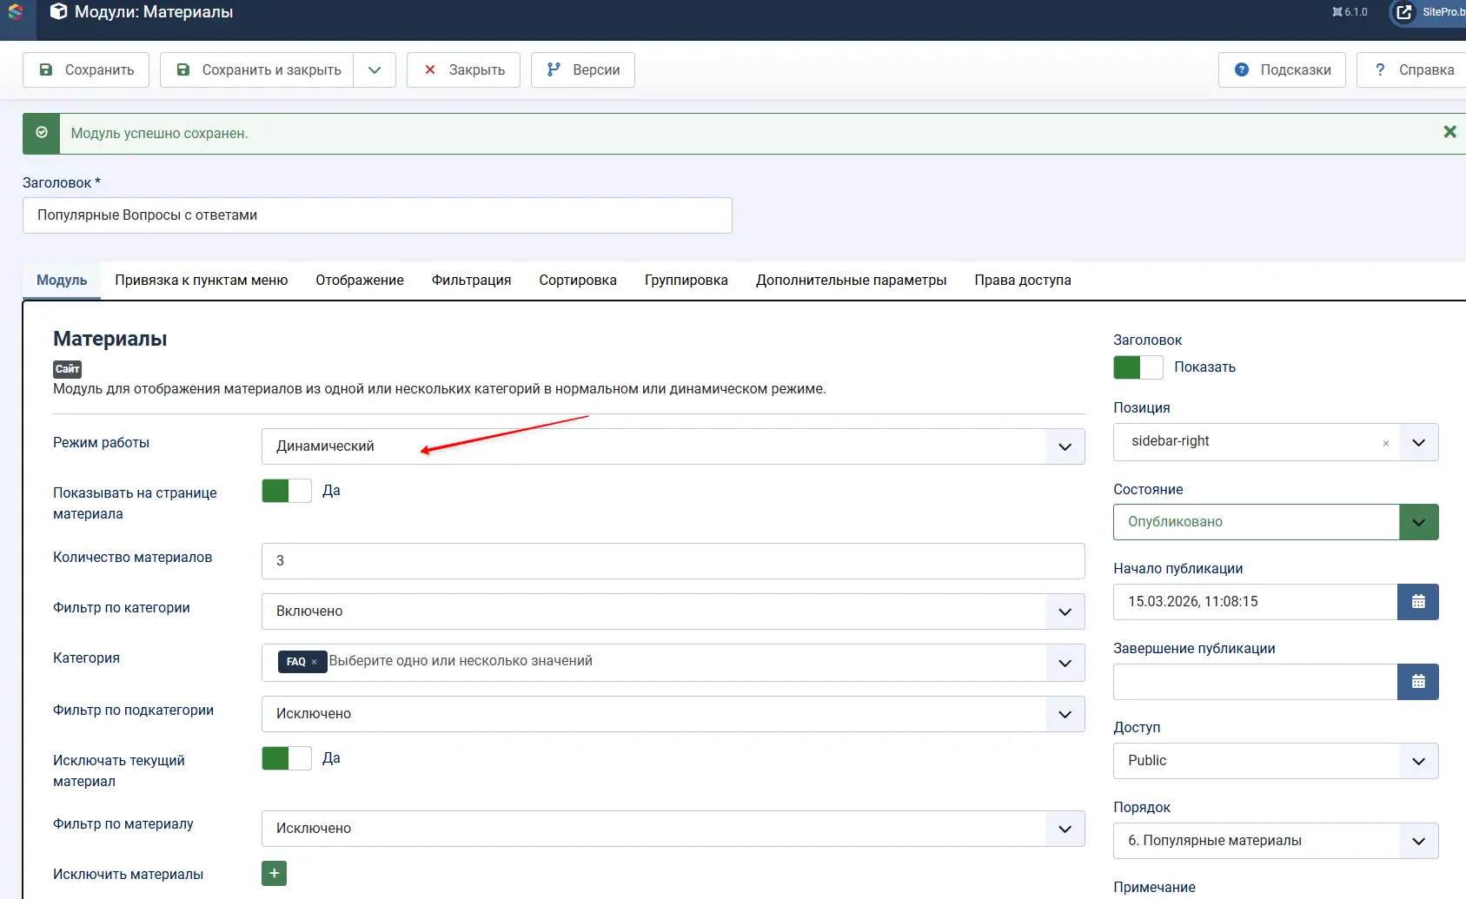Image resolution: width=1466 pixels, height=899 pixels.
Task: Remove the FAQ category tag
Action: tap(314, 662)
